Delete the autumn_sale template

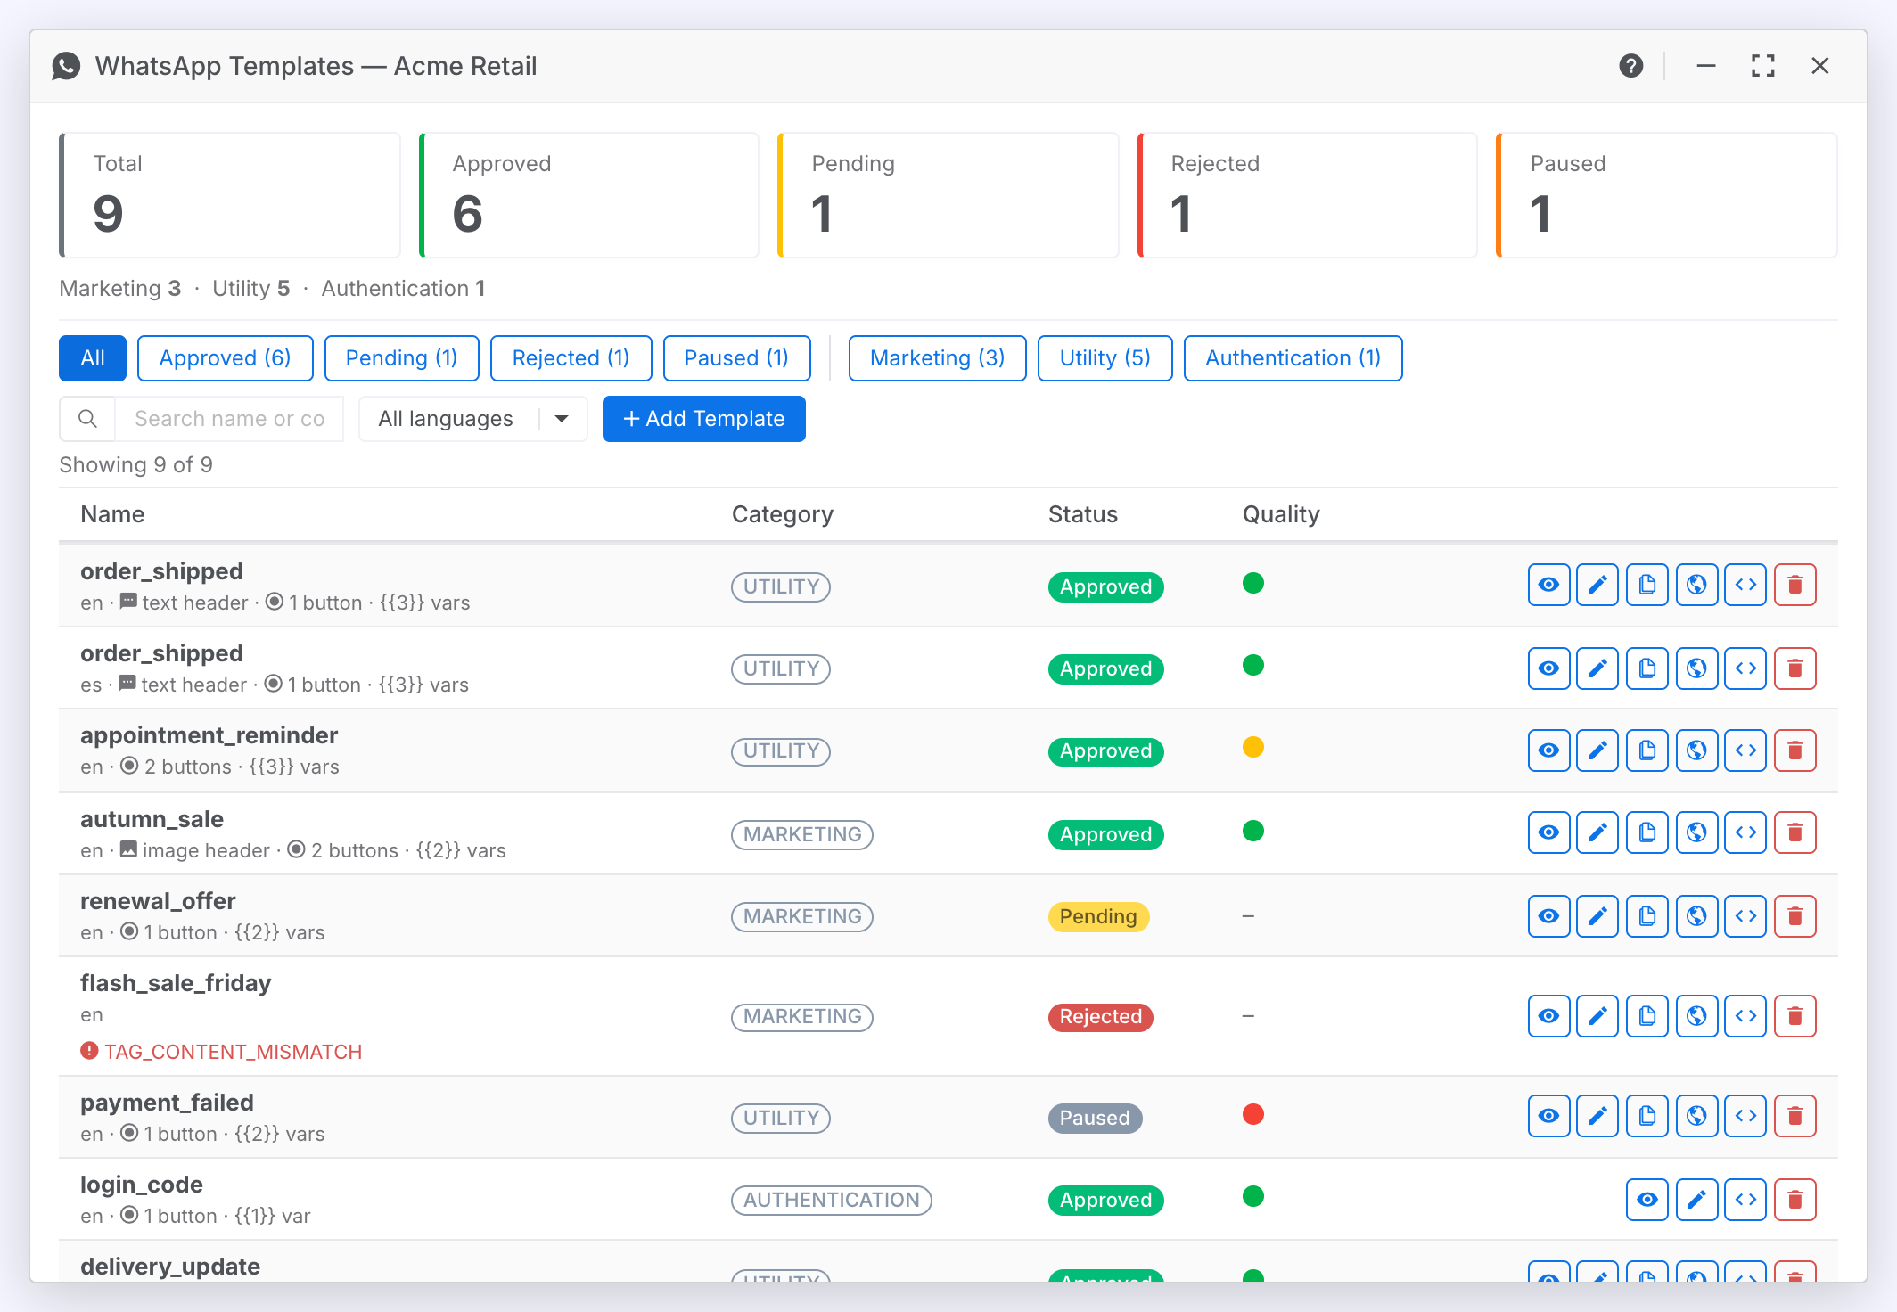coord(1795,832)
